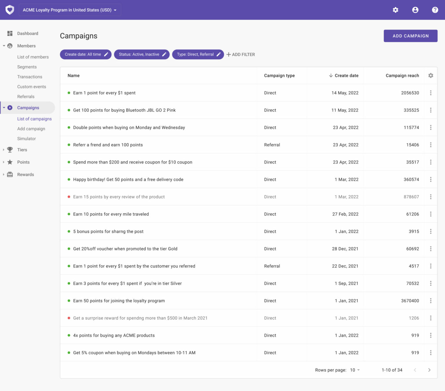The image size is (445, 391).
Task: Open the settings gear in the top bar
Action: pyautogui.click(x=395, y=10)
